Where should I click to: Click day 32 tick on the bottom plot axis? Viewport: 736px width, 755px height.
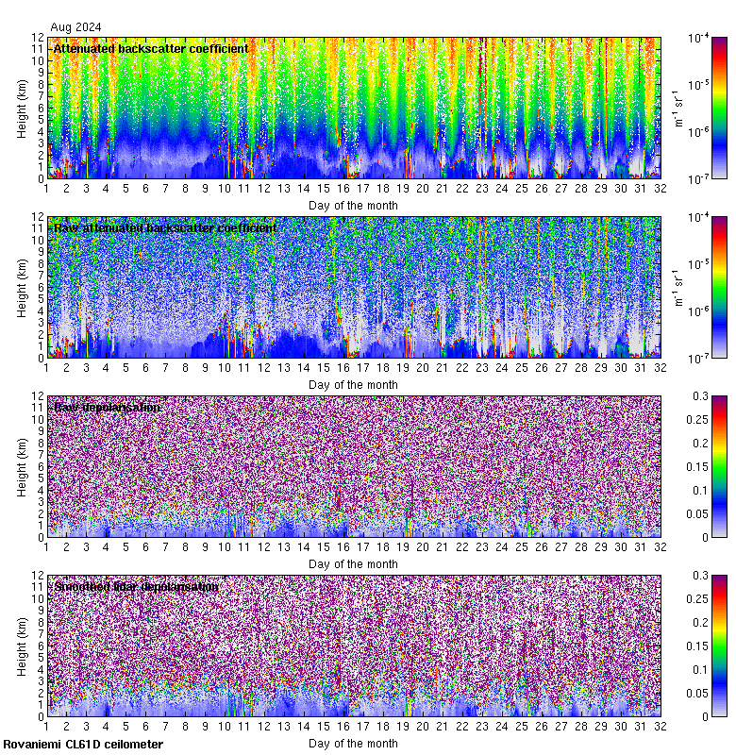coord(661,726)
